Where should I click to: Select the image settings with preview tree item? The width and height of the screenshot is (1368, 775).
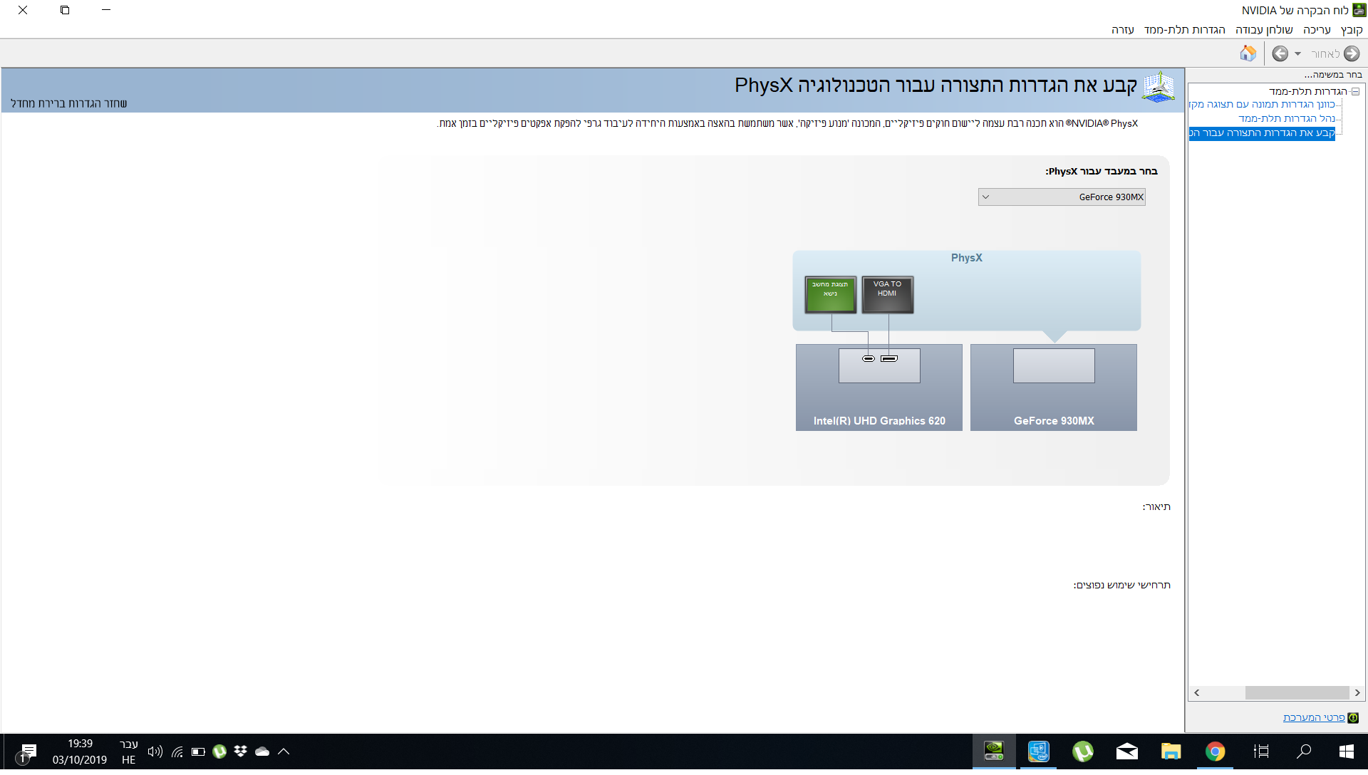1262,104
